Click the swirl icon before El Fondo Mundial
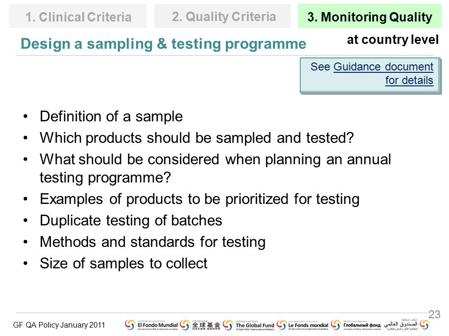This screenshot has width=449, height=336. click(130, 325)
